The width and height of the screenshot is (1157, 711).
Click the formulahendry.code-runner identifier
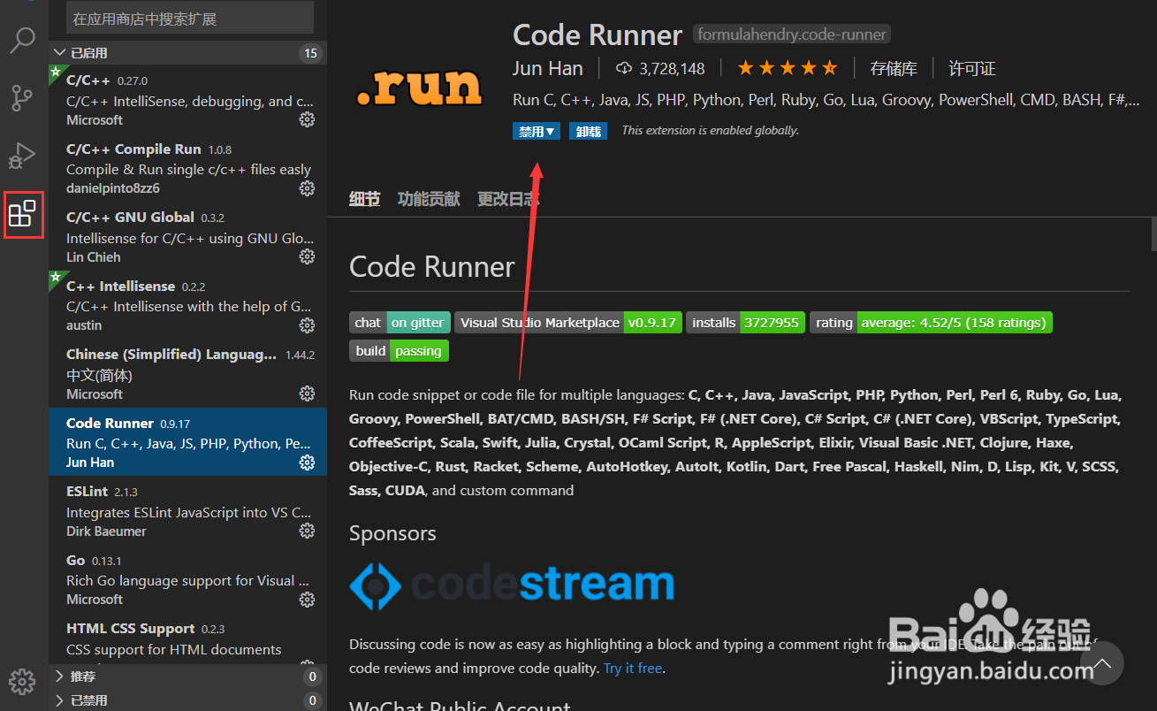point(791,34)
